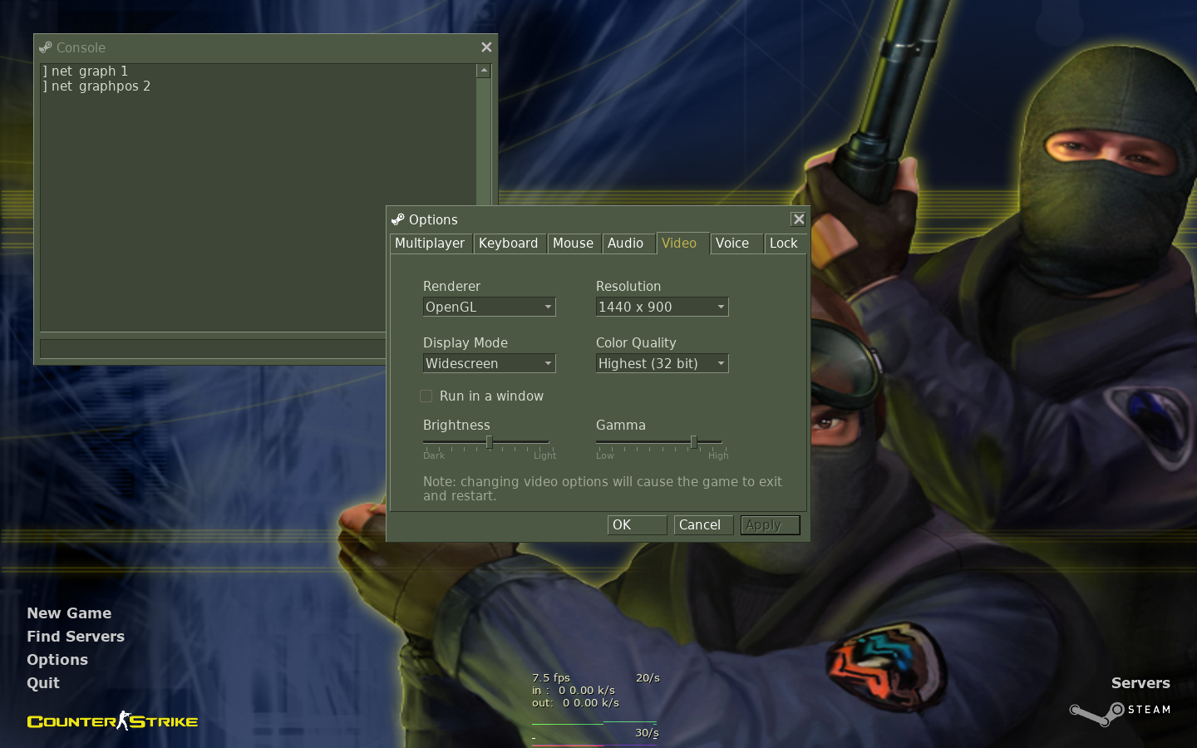This screenshot has height=748, width=1197.
Task: Open Options from main menu
Action: (x=57, y=660)
